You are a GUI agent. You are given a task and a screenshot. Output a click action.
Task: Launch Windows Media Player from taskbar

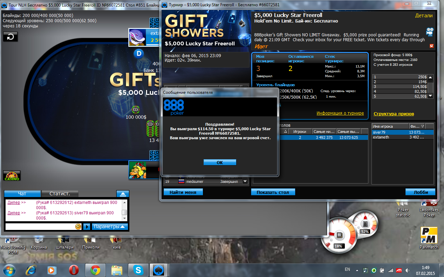point(52,270)
